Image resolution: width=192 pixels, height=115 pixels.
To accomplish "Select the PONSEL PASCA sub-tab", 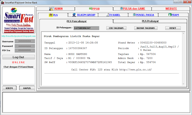I will point(143,15).
